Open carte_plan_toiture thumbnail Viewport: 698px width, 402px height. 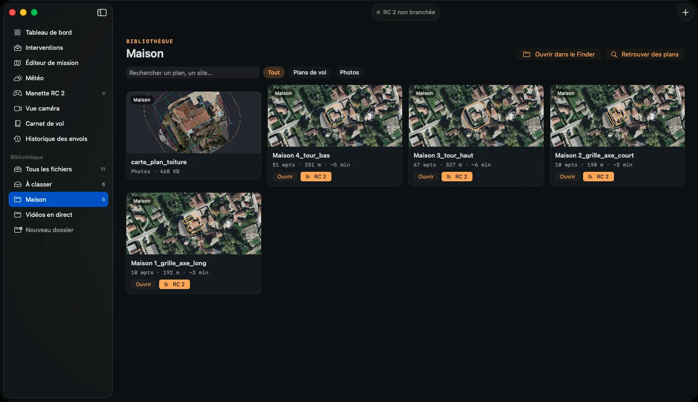pyautogui.click(x=194, y=122)
